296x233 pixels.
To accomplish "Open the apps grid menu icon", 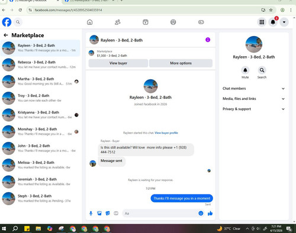I will [x=262, y=22].
